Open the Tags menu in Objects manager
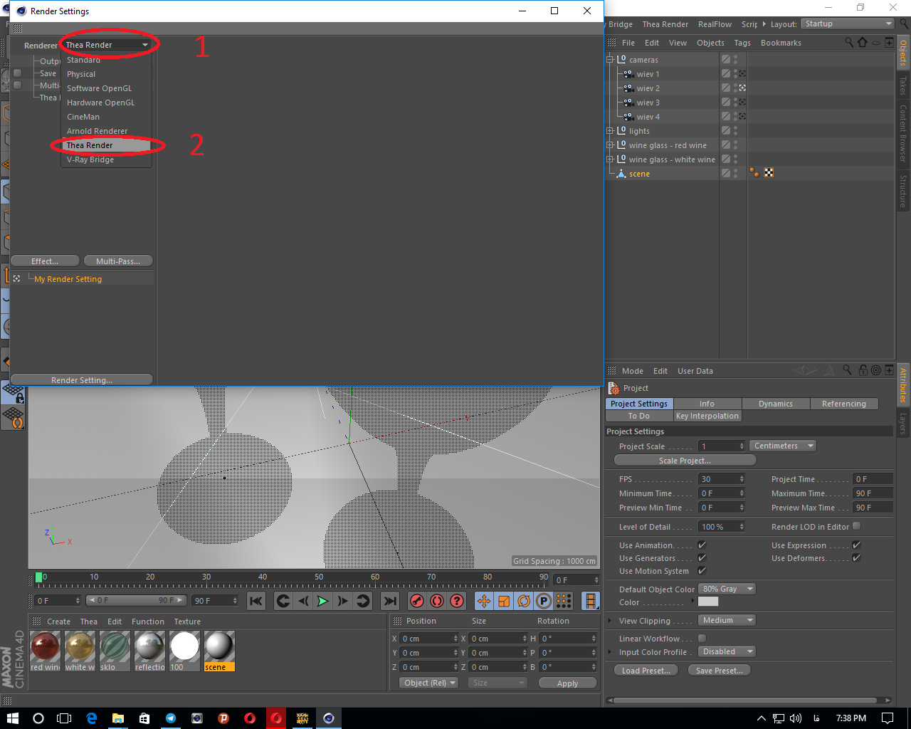The width and height of the screenshot is (911, 729). (x=742, y=43)
